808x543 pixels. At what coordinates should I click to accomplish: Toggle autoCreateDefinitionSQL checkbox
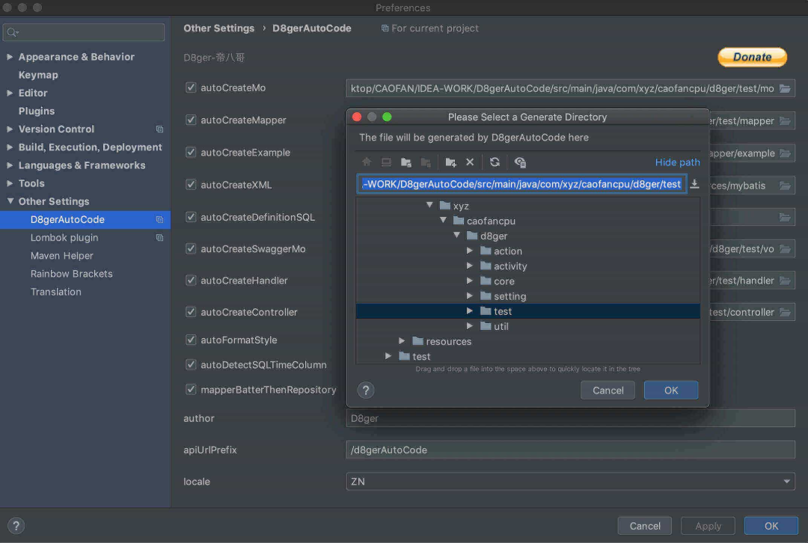191,217
